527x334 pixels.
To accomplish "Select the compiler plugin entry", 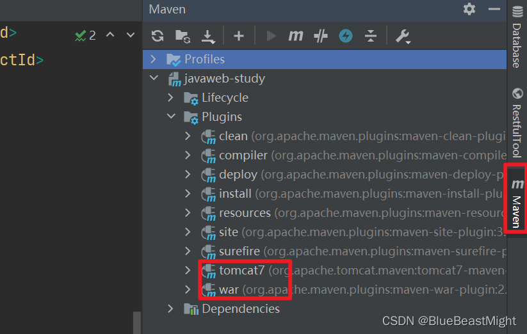I will [325, 155].
